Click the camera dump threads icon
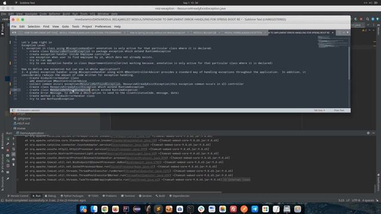The height and width of the screenshot is (214, 381). 8,155
